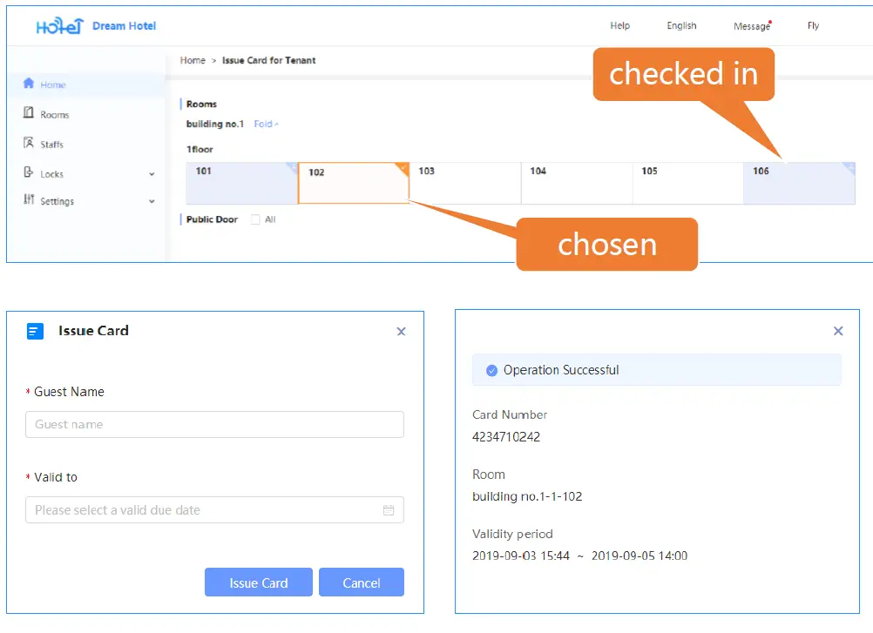This screenshot has width=873, height=633.
Task: Click the Issue Card dialog document icon
Action: (x=35, y=332)
